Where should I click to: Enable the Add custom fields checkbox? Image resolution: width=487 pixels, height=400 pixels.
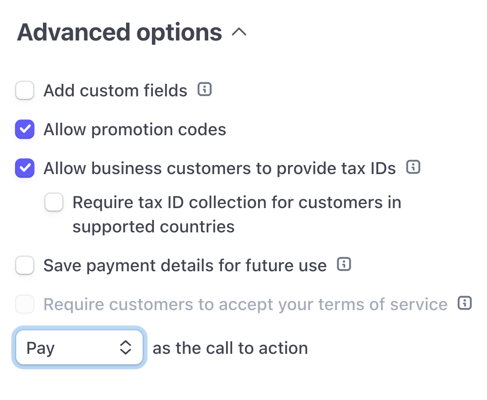point(25,90)
